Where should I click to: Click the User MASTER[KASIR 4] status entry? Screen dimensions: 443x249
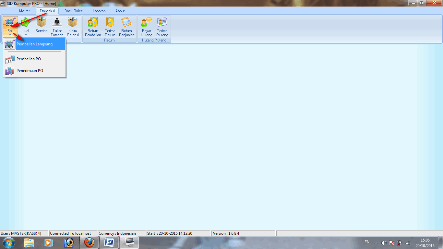(24, 233)
